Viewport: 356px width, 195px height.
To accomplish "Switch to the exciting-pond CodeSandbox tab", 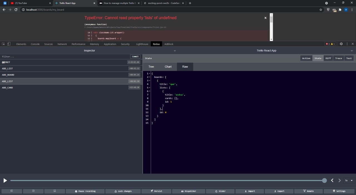I will [x=163, y=3].
